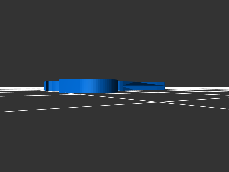Click the top rim of the blue cylinder

pyautogui.click(x=88, y=80)
